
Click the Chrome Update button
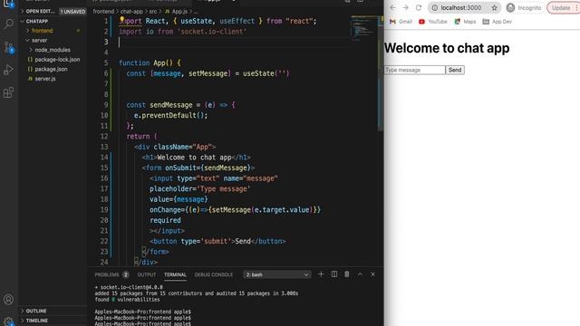click(x=561, y=8)
